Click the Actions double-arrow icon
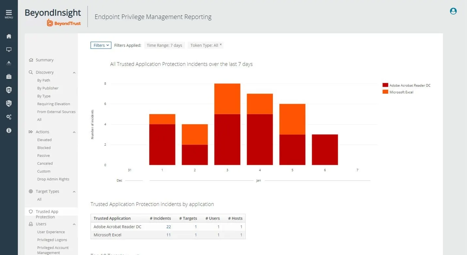Image resolution: width=467 pixels, height=255 pixels. click(x=31, y=132)
